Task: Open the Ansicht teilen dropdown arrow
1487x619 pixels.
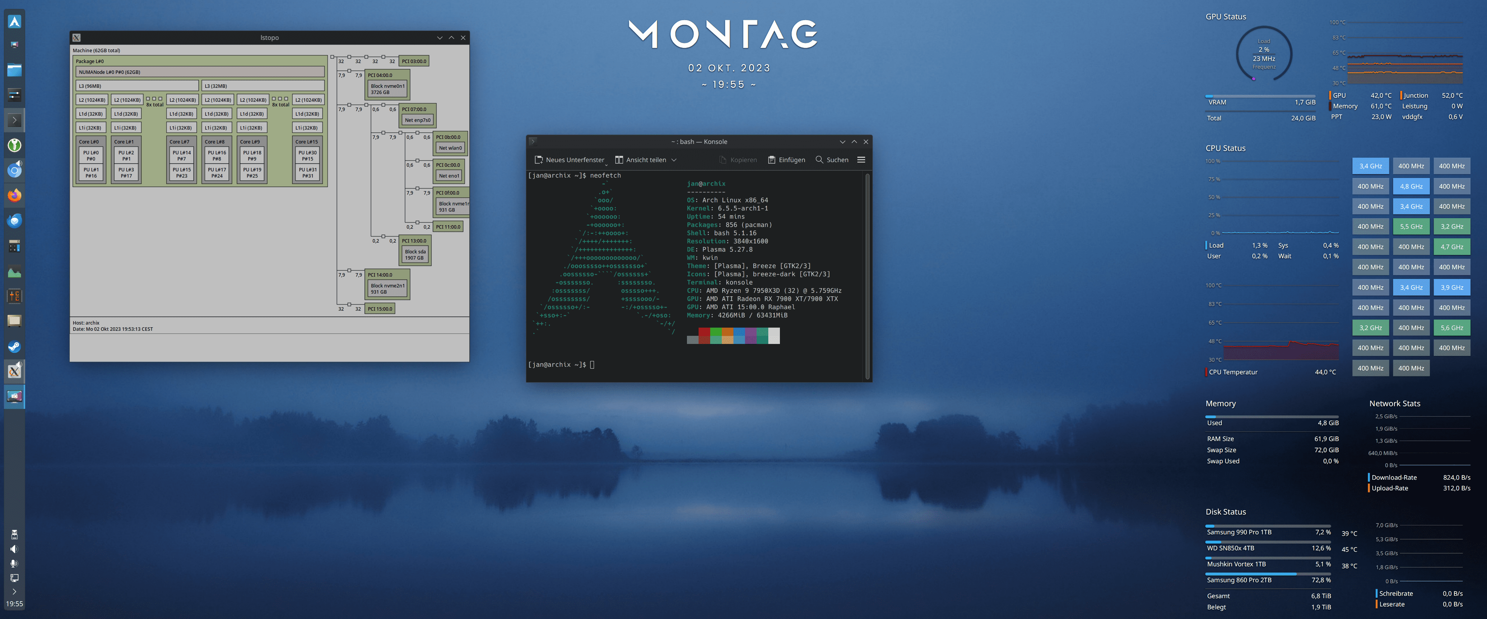Action: (x=674, y=160)
